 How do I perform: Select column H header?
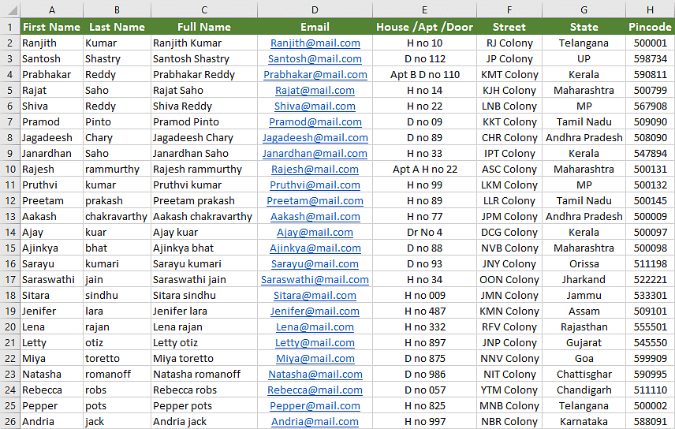pos(650,9)
